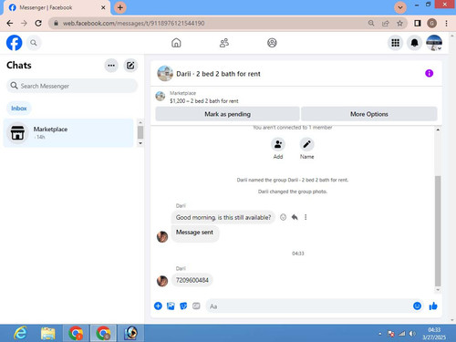This screenshot has height=342, width=456.
Task: Close the Messenger | Facebook tab
Action: point(103,7)
